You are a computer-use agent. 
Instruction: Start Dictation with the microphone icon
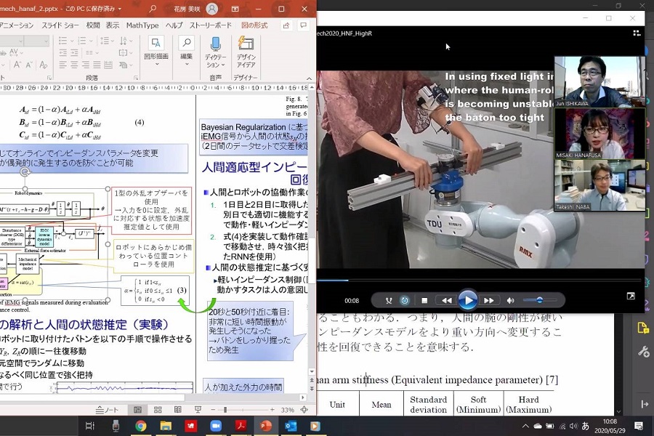[216, 44]
